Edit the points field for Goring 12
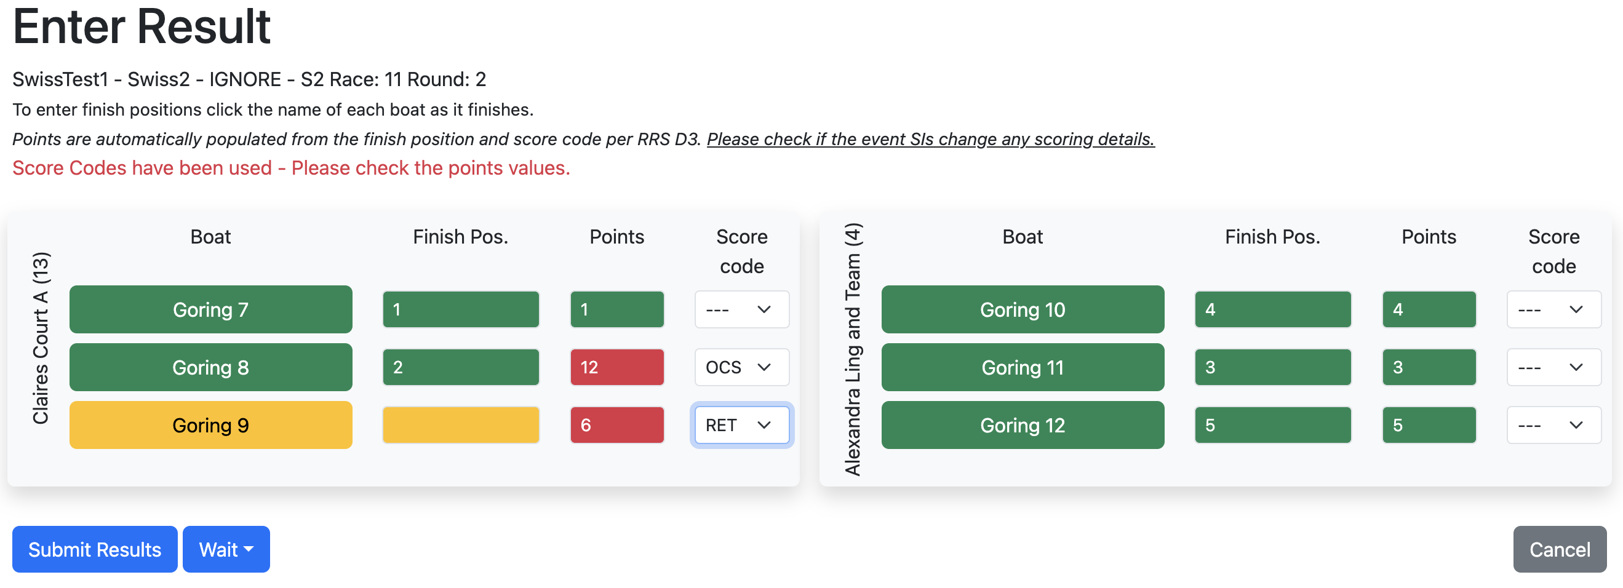 pos(1429,425)
